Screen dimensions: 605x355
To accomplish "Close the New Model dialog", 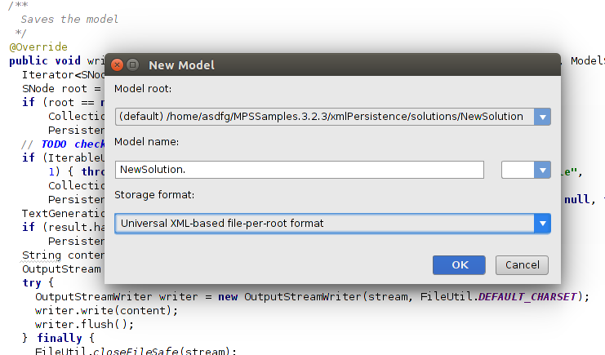I will (117, 65).
